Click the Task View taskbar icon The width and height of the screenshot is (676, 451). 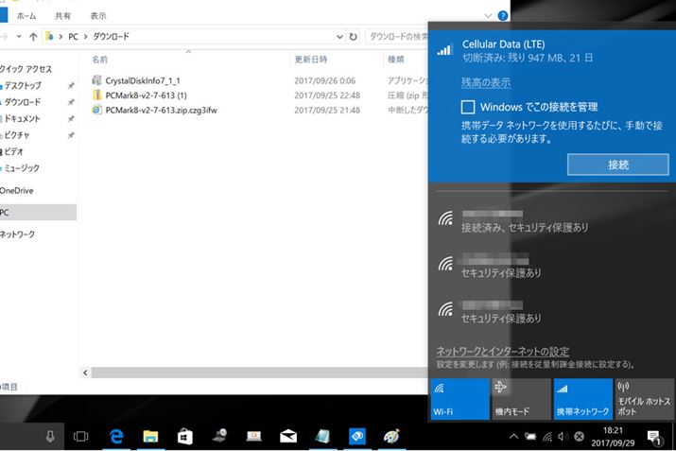81,436
